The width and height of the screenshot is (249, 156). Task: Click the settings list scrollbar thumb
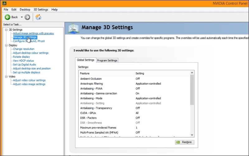pos(192,90)
